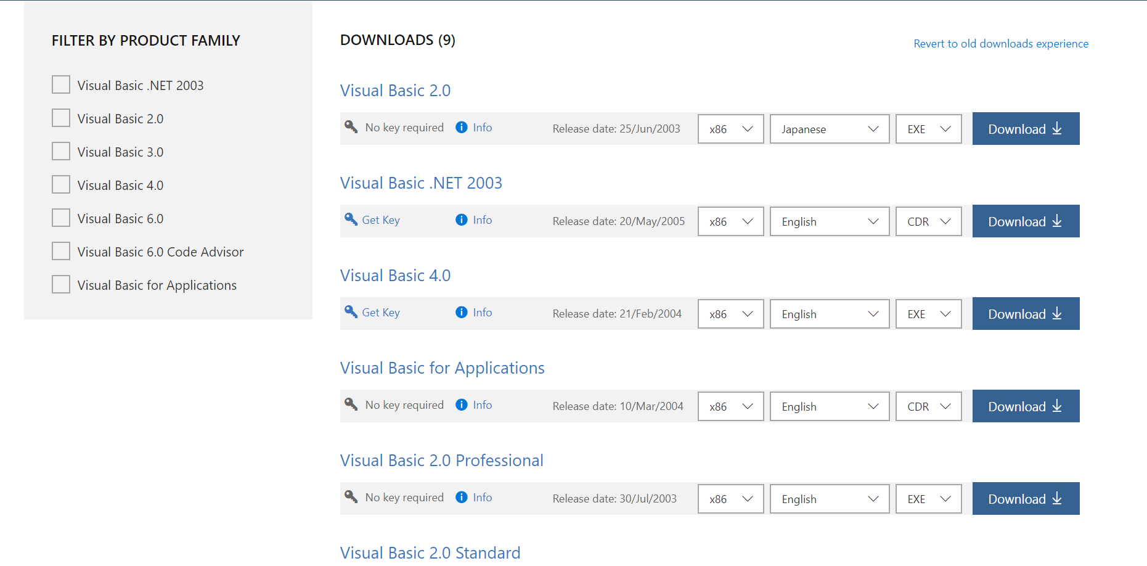Download Visual Basic 2.0
The height and width of the screenshot is (566, 1147).
[1026, 129]
